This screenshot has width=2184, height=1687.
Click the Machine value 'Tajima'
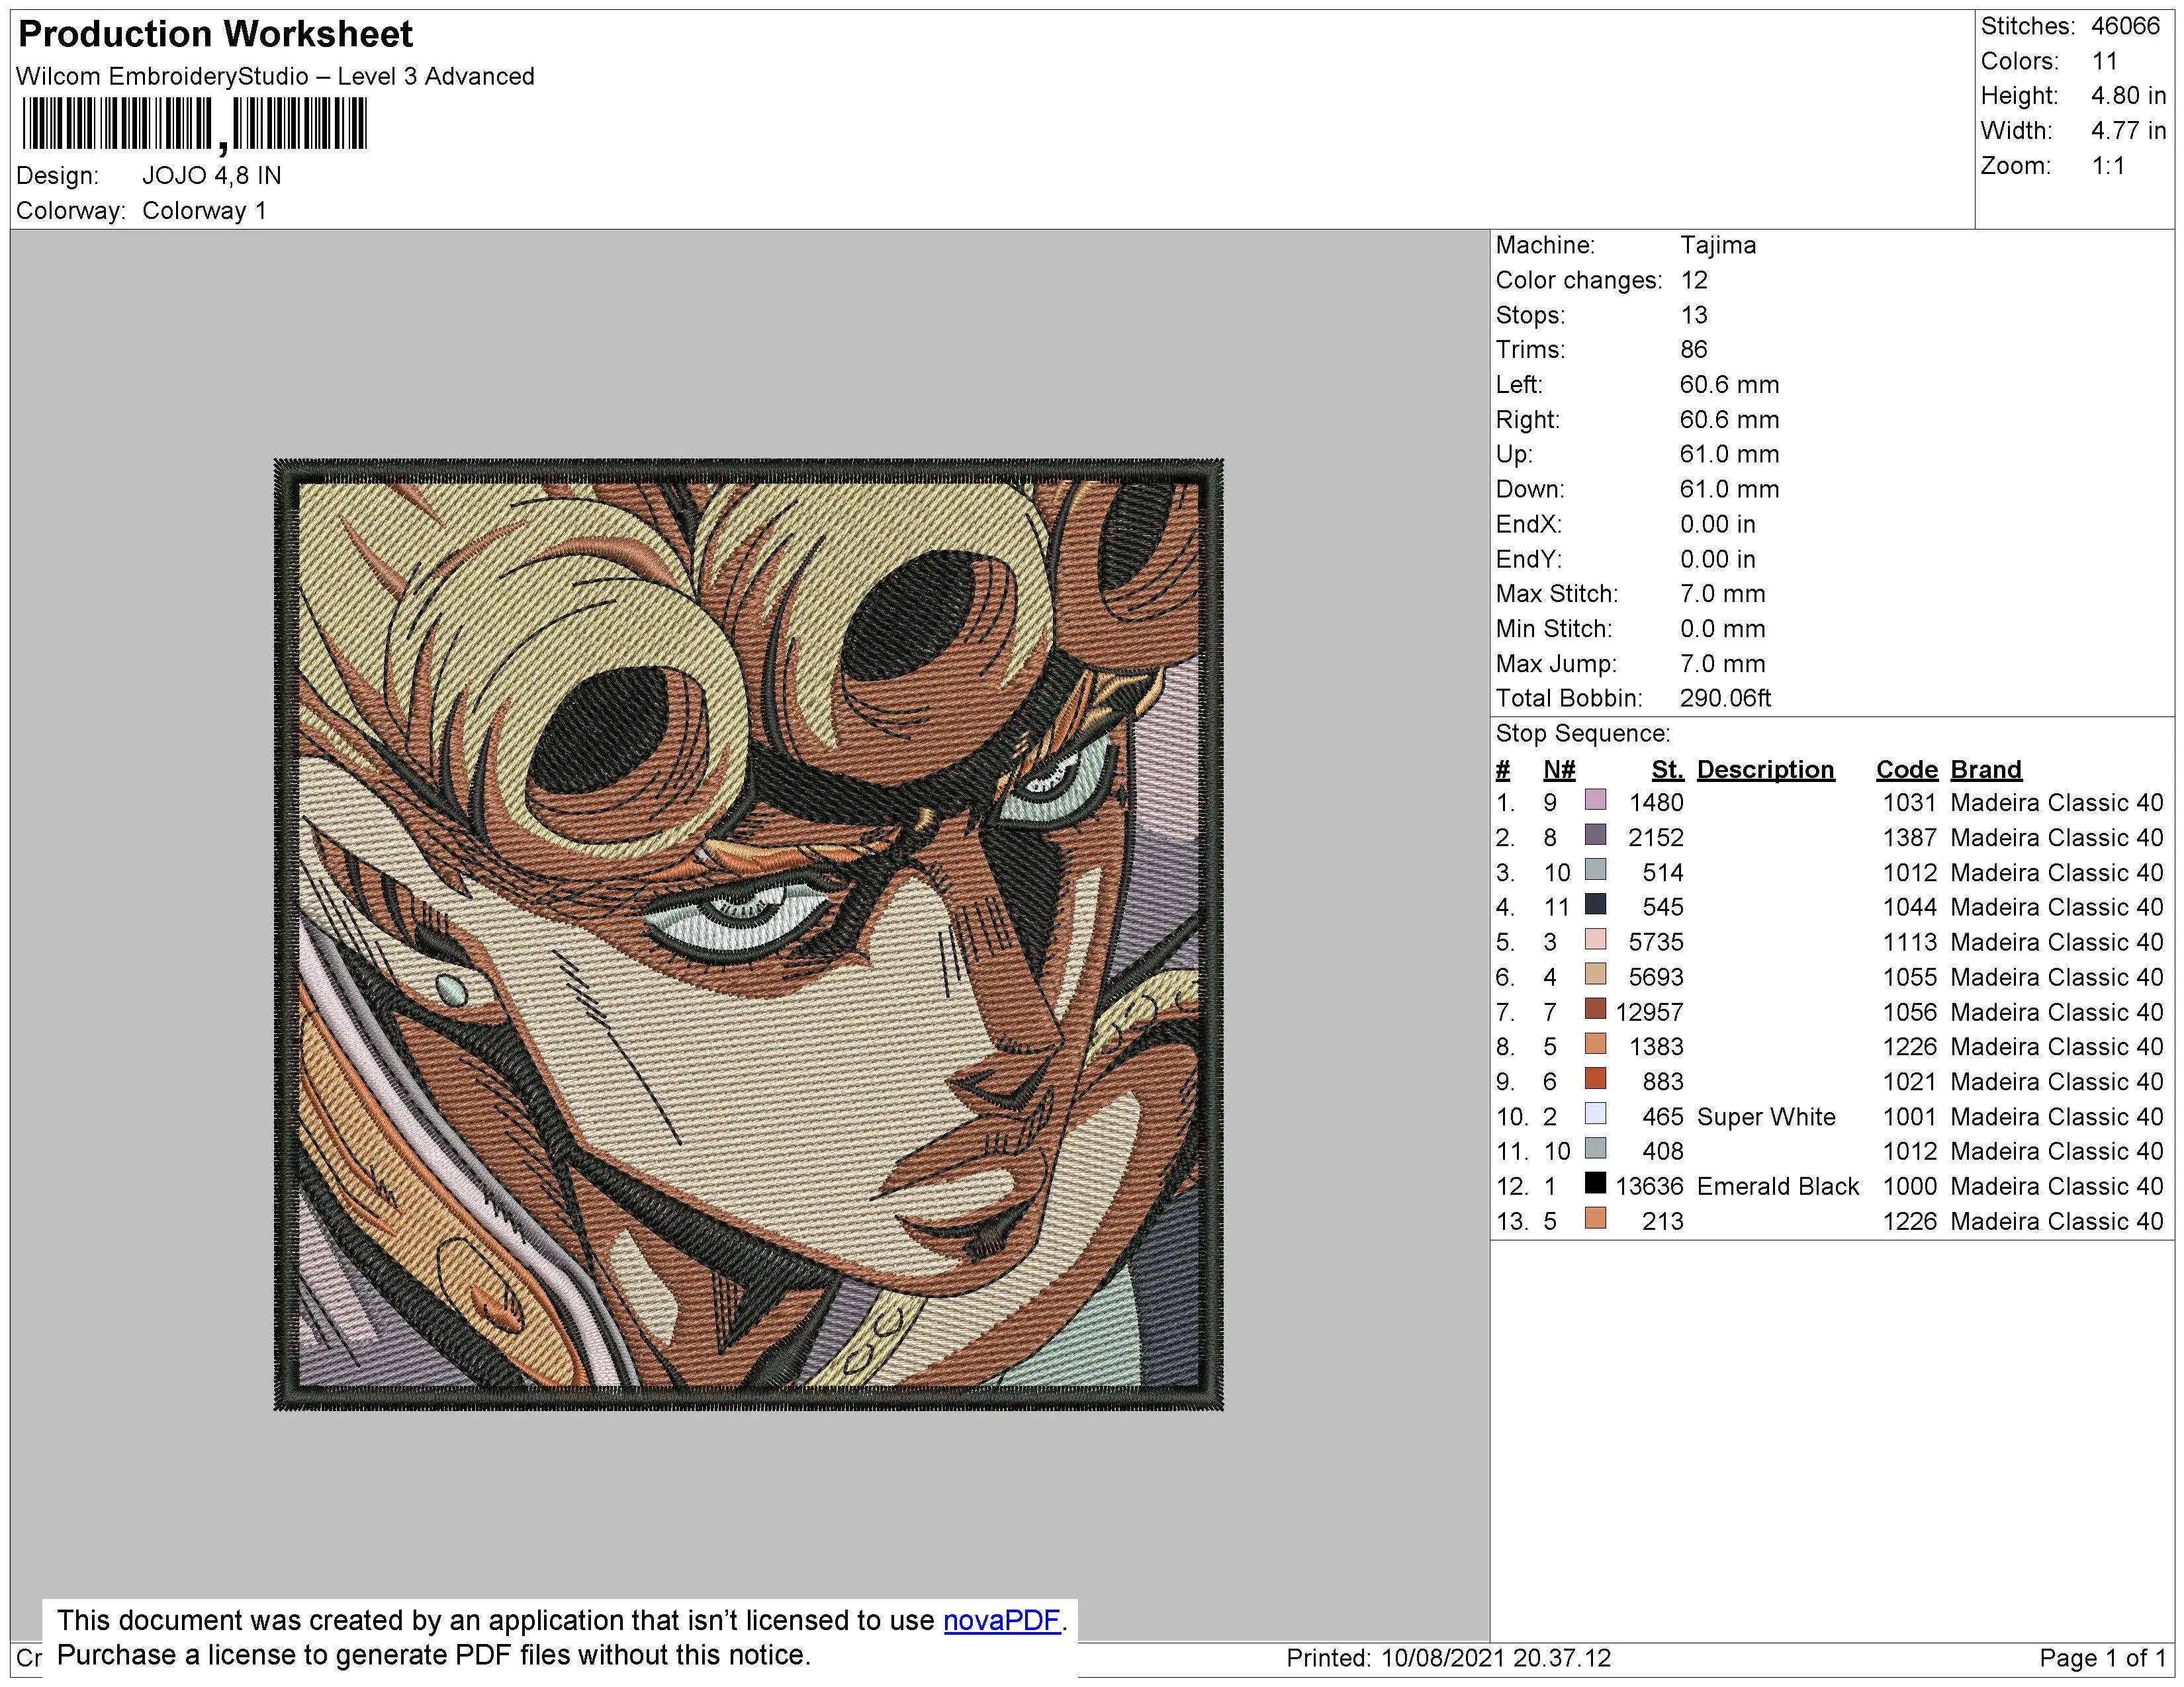pos(1717,246)
